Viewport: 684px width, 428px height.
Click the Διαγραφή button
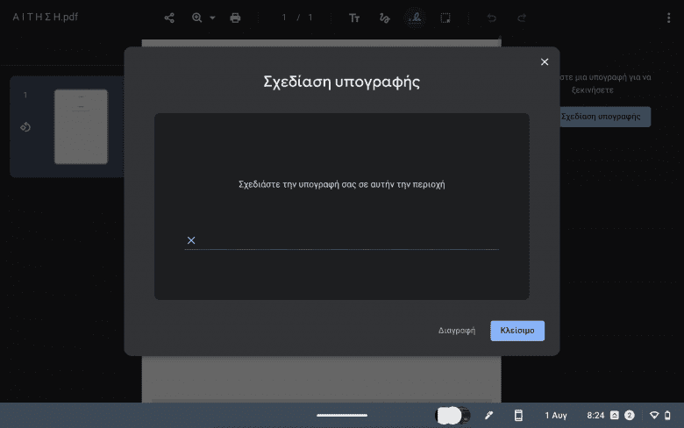(x=457, y=331)
